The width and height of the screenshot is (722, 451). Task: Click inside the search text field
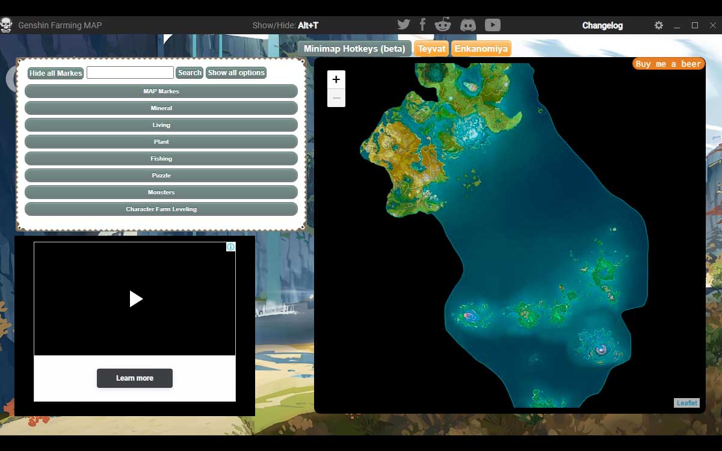[x=130, y=72]
